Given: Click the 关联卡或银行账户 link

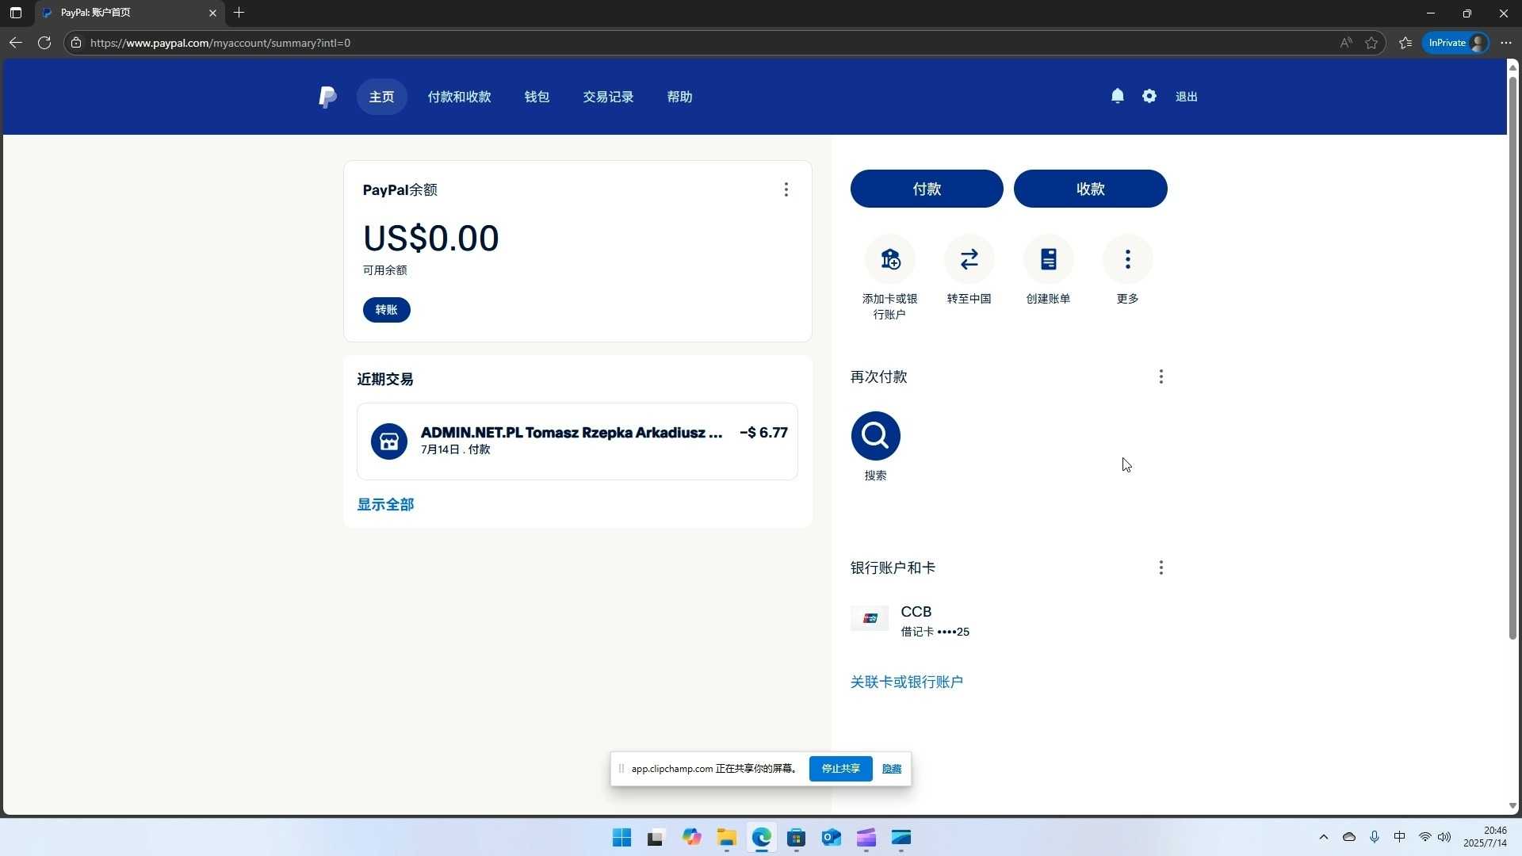Looking at the screenshot, I should (x=906, y=682).
